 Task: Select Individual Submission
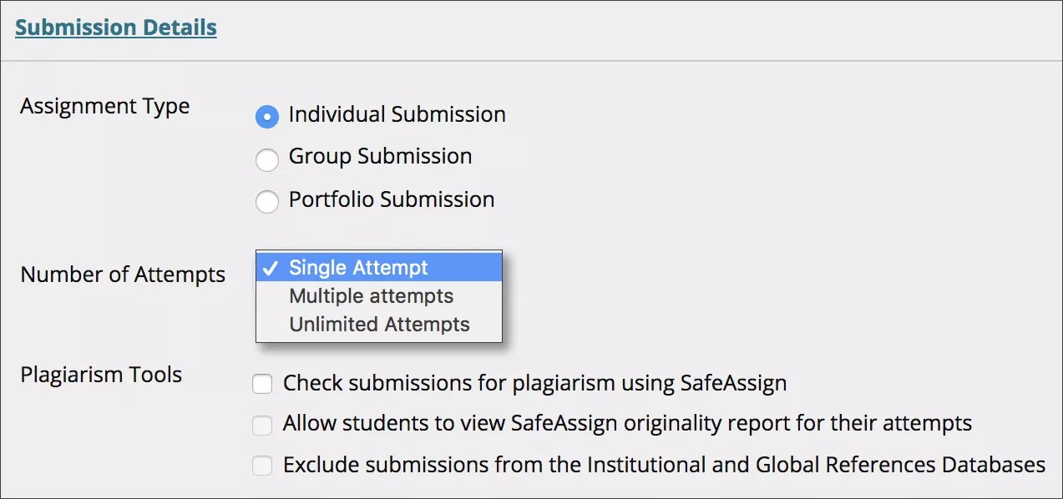pyautogui.click(x=266, y=117)
